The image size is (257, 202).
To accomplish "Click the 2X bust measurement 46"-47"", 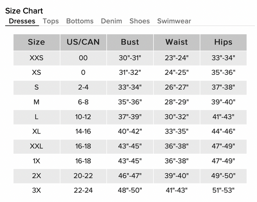I will (x=130, y=176).
